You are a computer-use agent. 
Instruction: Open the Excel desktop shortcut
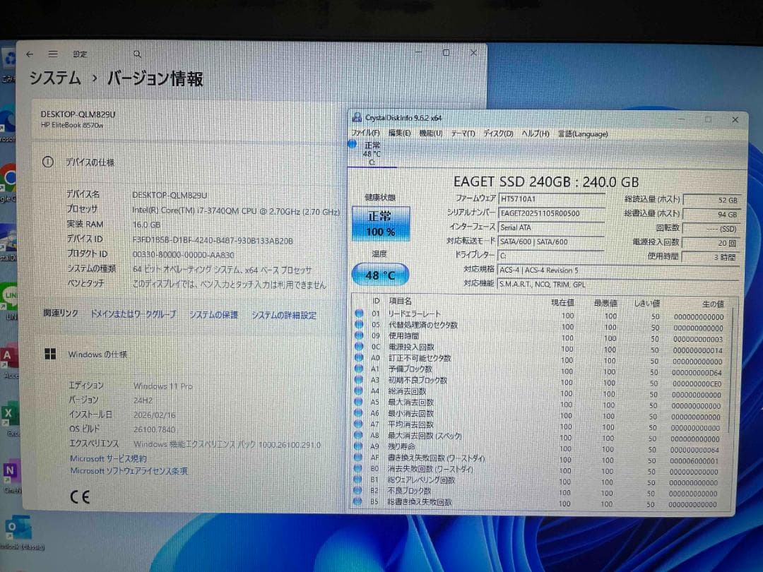tap(10, 417)
